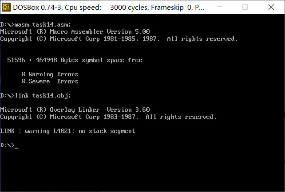
Task: Minimize the DOSBox window
Action: [x=219, y=7]
